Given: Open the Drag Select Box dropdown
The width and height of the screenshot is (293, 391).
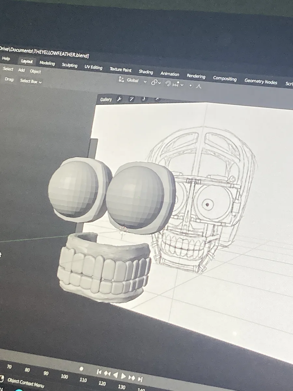Looking at the screenshot, I should (31, 81).
